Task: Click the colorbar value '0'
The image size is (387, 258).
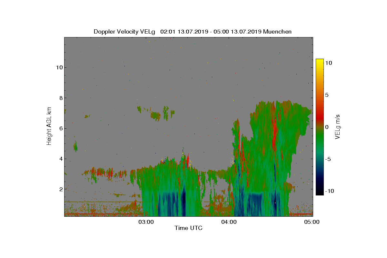Action: [327, 127]
